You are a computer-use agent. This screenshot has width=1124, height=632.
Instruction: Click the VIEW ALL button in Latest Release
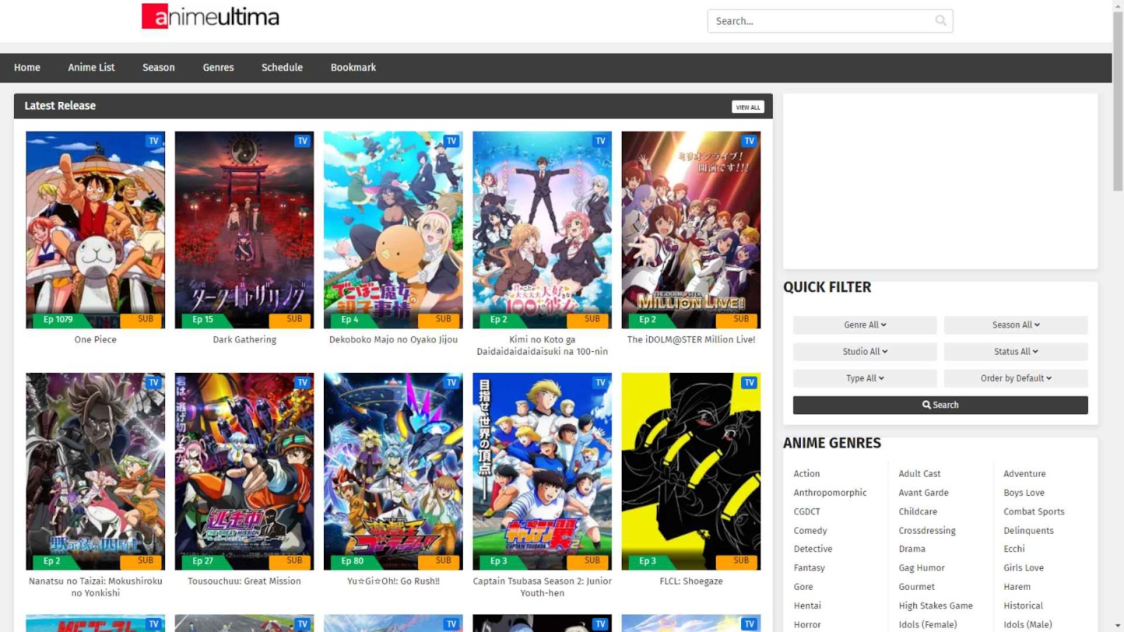[x=748, y=107]
